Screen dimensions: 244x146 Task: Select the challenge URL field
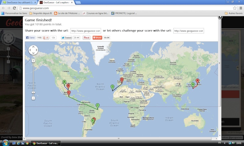188,31
